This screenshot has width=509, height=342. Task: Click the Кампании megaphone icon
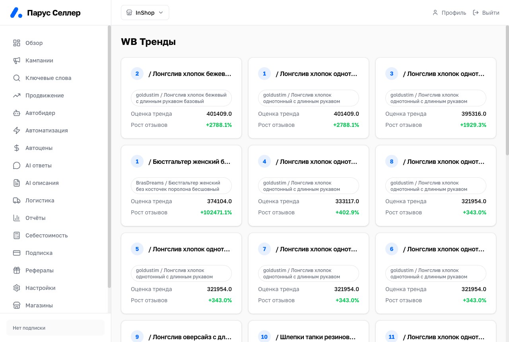tap(17, 60)
